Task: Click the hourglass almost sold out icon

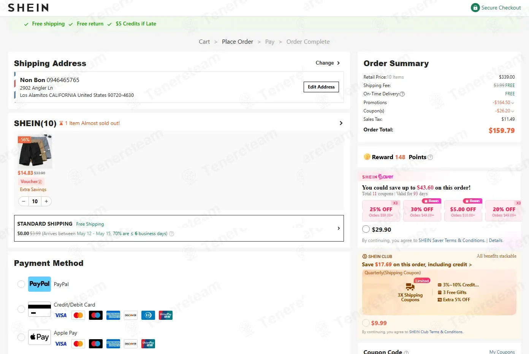Action: point(61,123)
